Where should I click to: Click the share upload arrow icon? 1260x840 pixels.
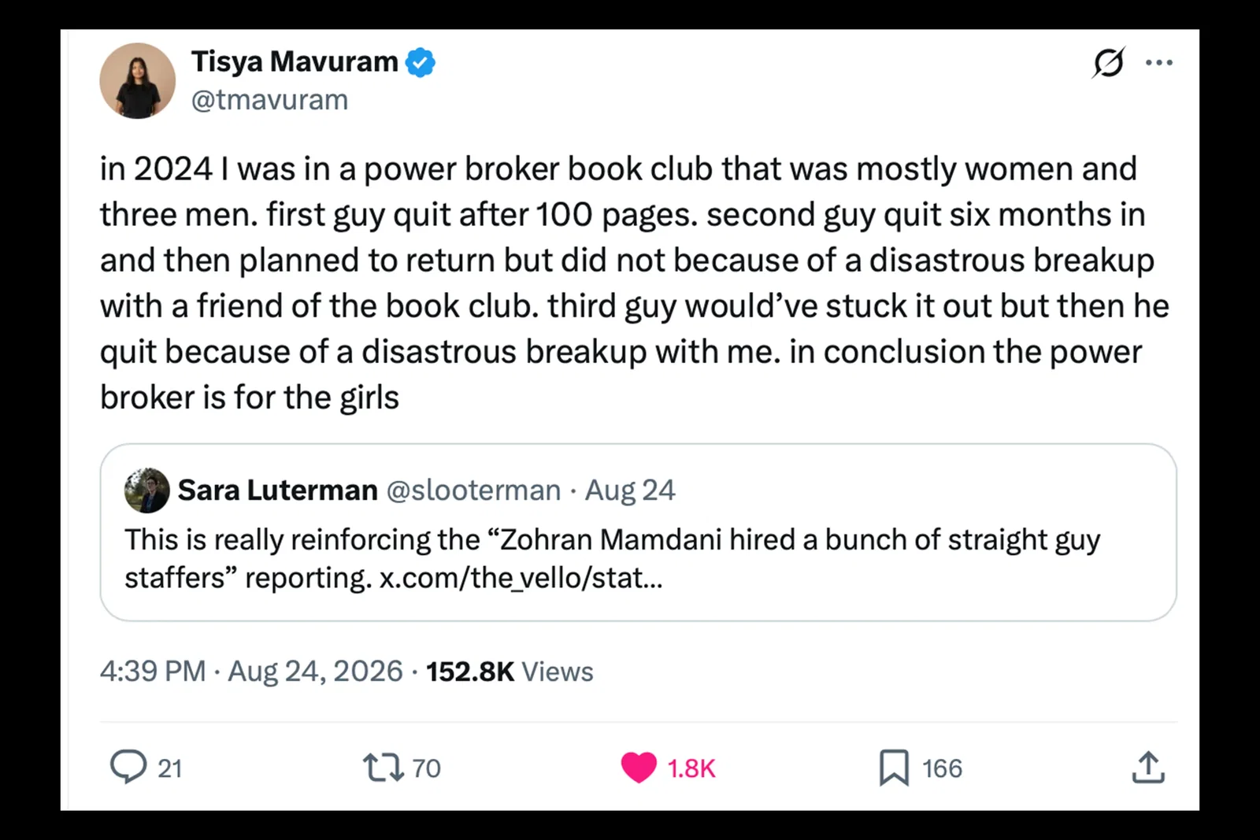coord(1148,768)
